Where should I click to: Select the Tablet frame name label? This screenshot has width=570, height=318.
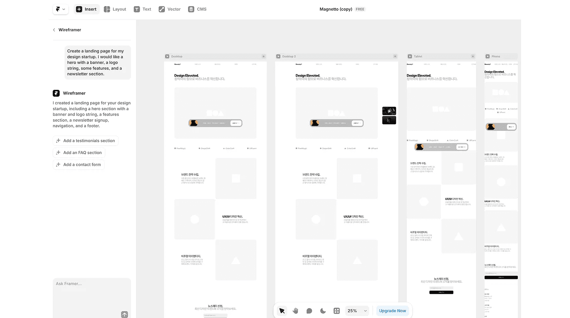418,56
